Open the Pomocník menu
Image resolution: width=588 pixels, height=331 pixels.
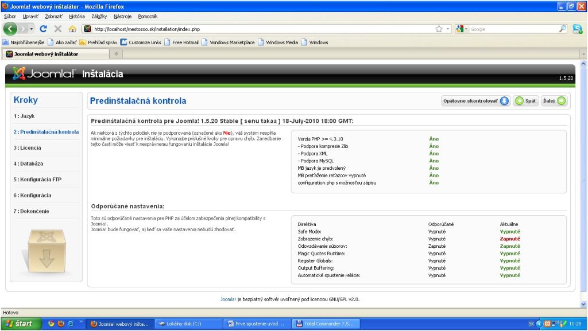pyautogui.click(x=148, y=17)
